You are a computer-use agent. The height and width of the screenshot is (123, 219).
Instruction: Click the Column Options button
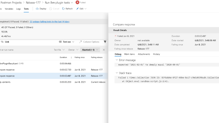click(x=89, y=42)
